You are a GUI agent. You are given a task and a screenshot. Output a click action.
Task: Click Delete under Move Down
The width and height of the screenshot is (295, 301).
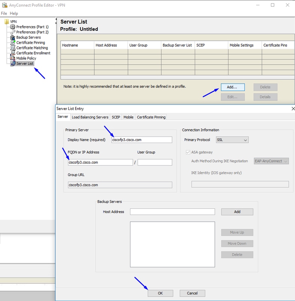[x=237, y=255]
